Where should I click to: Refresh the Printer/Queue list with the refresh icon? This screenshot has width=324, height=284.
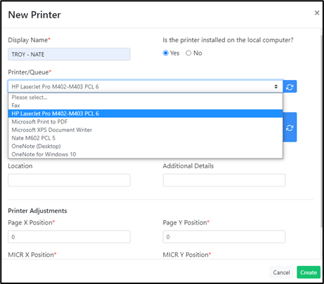[x=290, y=86]
